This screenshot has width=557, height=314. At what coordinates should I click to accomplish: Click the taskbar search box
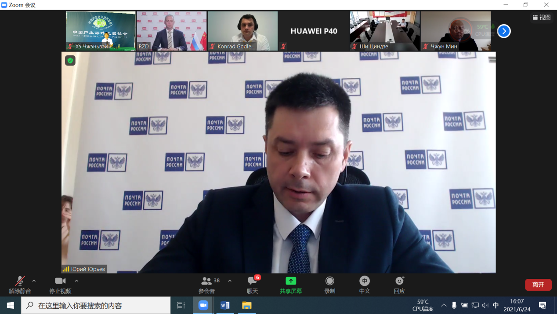coord(96,305)
